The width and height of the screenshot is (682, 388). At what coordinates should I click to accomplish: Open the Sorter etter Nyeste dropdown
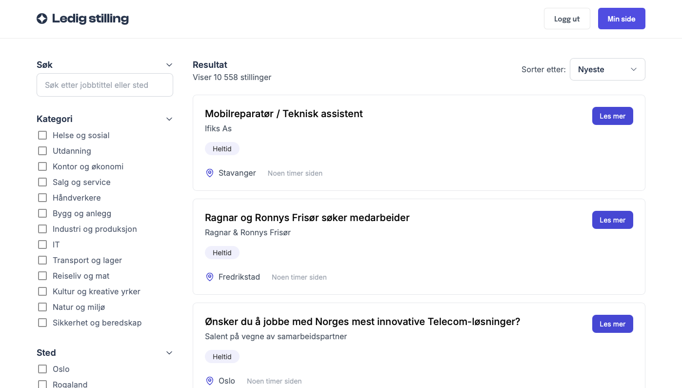coord(607,69)
